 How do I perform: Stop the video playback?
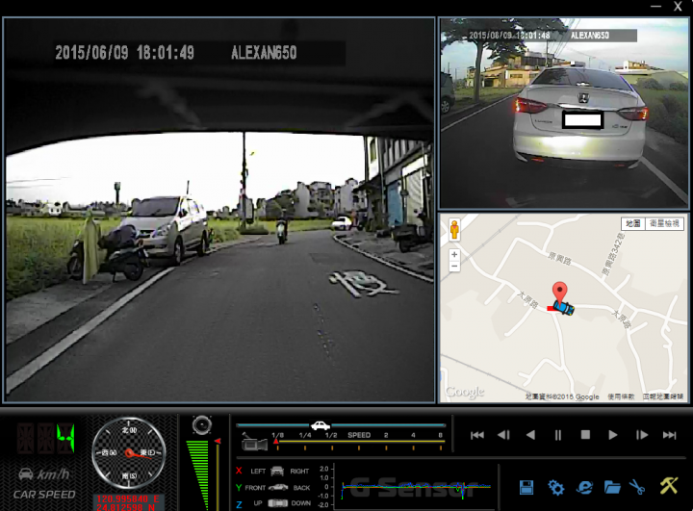coord(585,435)
